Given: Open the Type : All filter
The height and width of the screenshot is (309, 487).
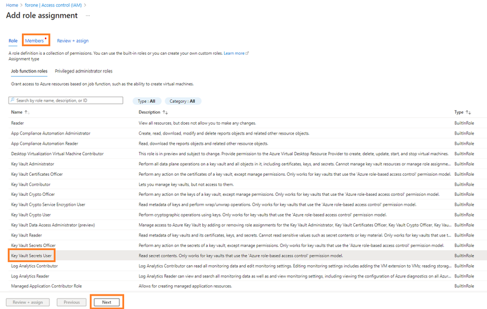Looking at the screenshot, I should [x=147, y=101].
